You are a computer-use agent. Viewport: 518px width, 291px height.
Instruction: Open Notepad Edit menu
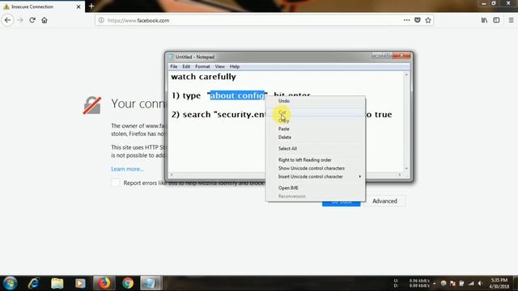coord(186,66)
